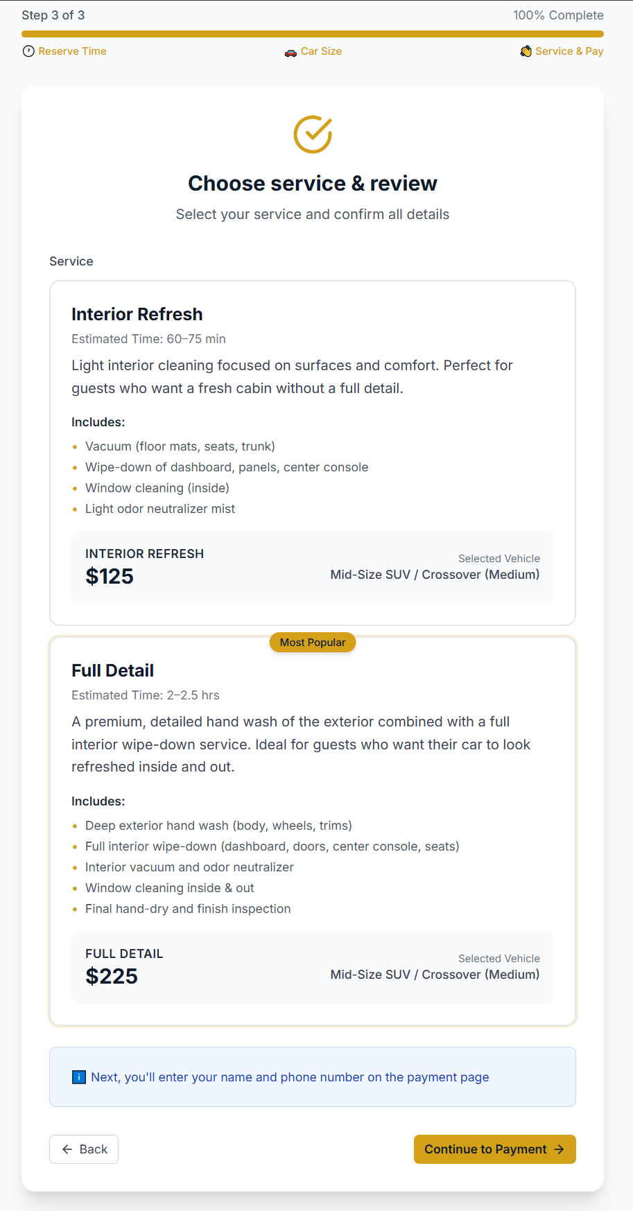
Task: Click the right arrow in Continue to Payment
Action: pos(560,1149)
